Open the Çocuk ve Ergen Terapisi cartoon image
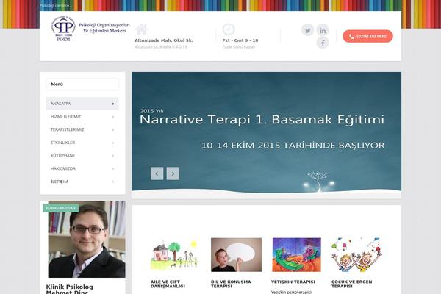Image resolution: width=441 pixels, height=294 pixels. pyautogui.click(x=356, y=254)
